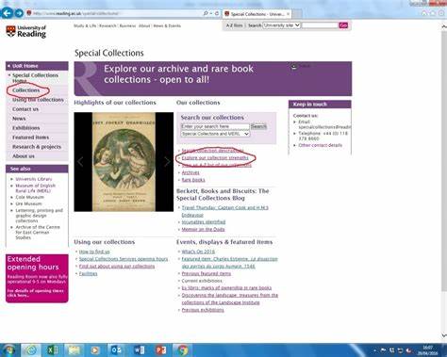This screenshot has width=447, height=357.
Task: Open Outlook from the taskbar
Action: coord(117,349)
